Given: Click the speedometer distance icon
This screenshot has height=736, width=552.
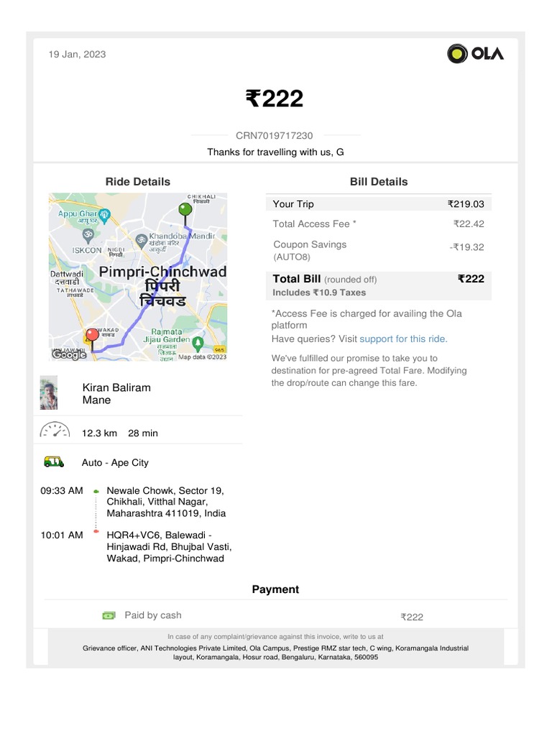Looking at the screenshot, I should (54, 432).
